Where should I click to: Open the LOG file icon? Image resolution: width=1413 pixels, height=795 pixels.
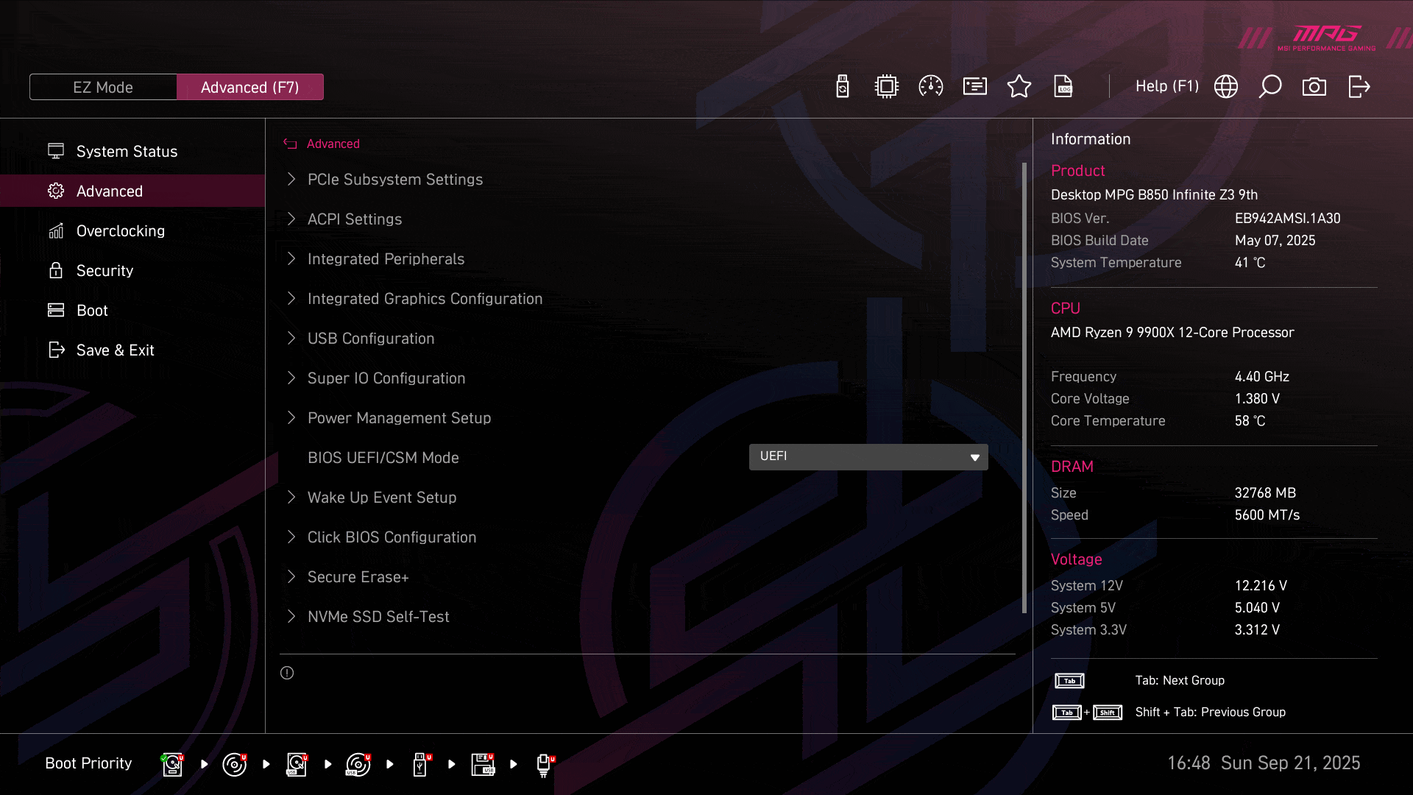(1063, 87)
